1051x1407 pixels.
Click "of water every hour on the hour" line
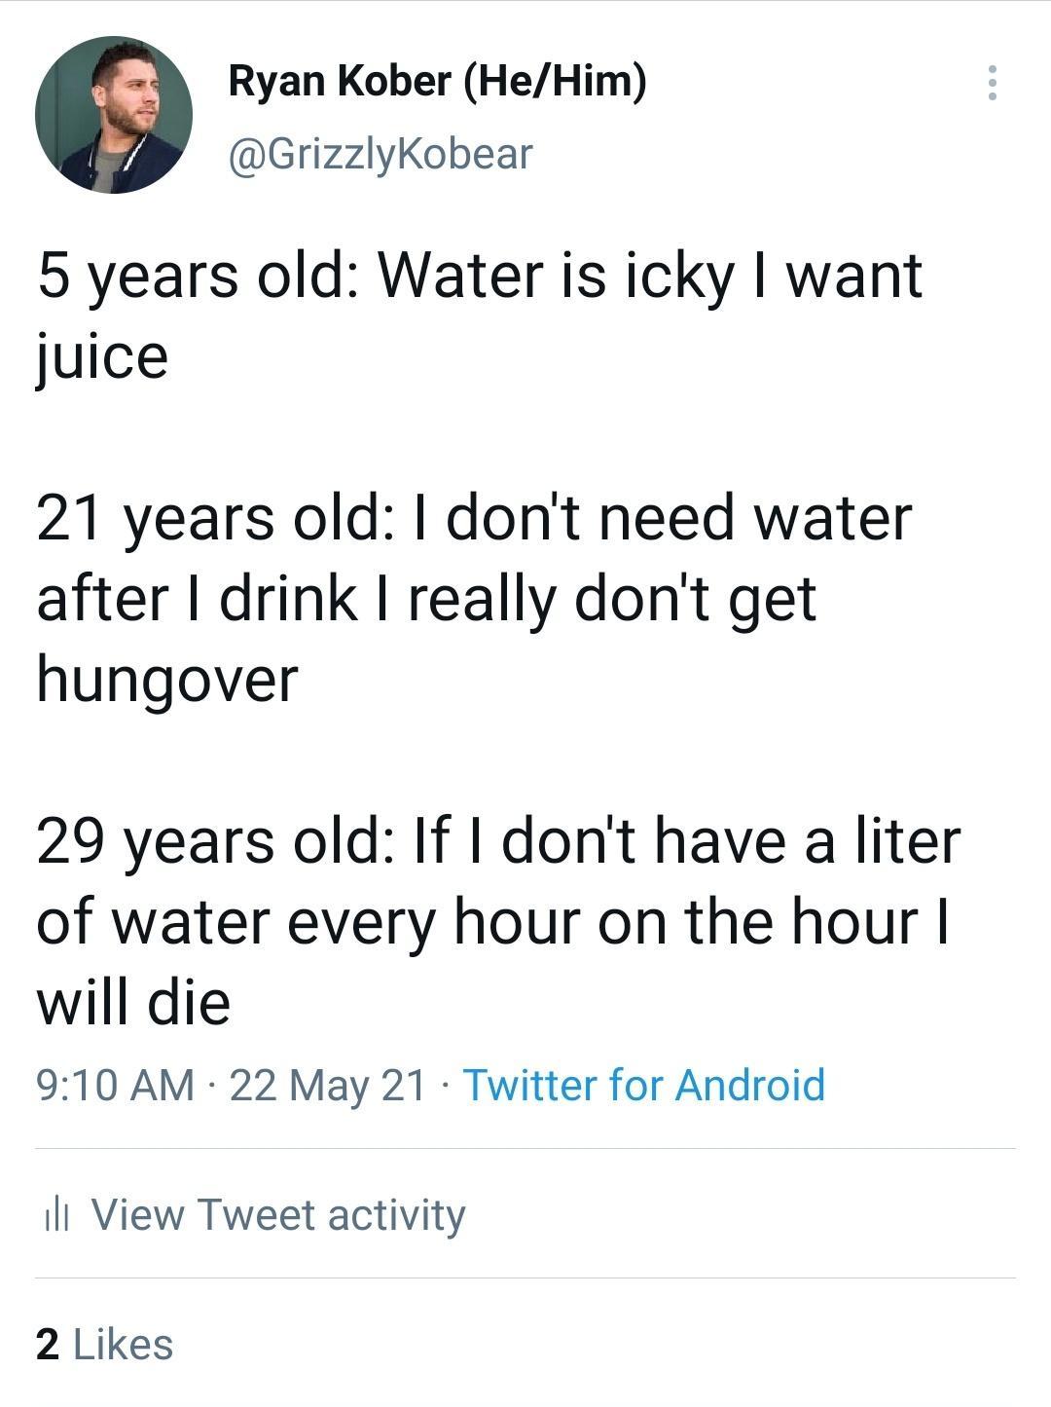pyautogui.click(x=492, y=921)
